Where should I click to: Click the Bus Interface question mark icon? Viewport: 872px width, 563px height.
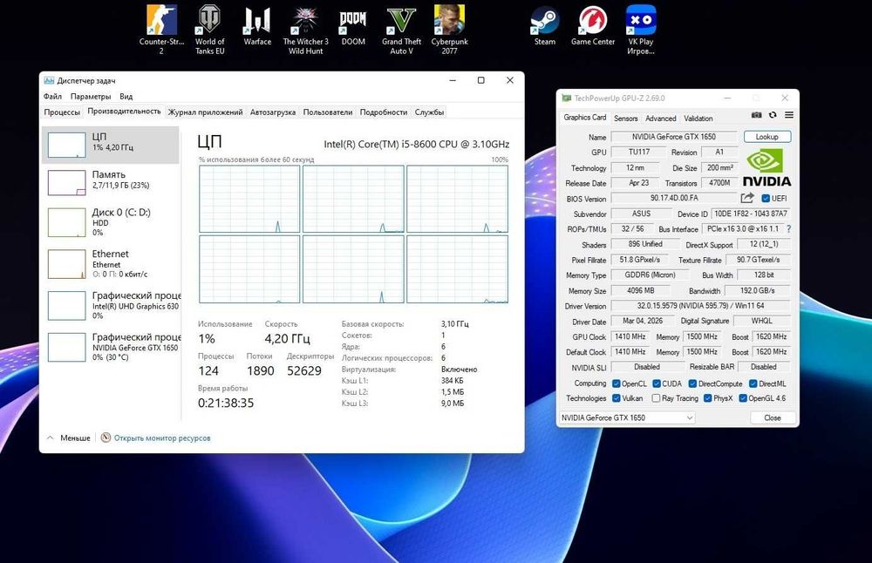[x=788, y=228]
